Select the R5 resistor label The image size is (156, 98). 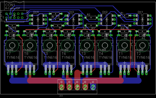(85, 28)
